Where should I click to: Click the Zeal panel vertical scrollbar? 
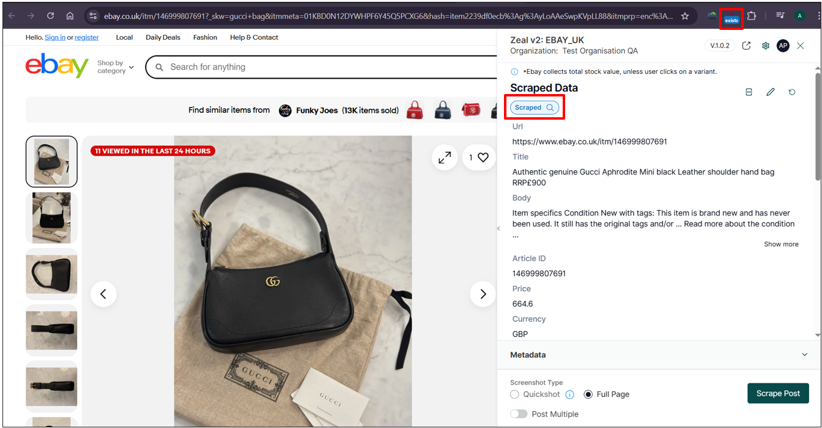pyautogui.click(x=818, y=127)
